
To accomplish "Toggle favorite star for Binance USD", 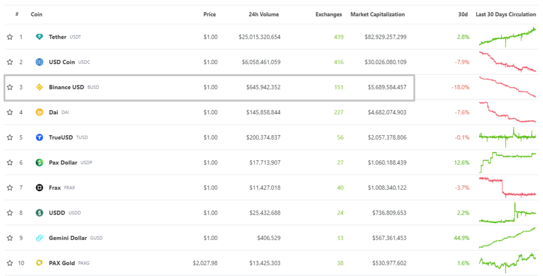I will pos(10,87).
